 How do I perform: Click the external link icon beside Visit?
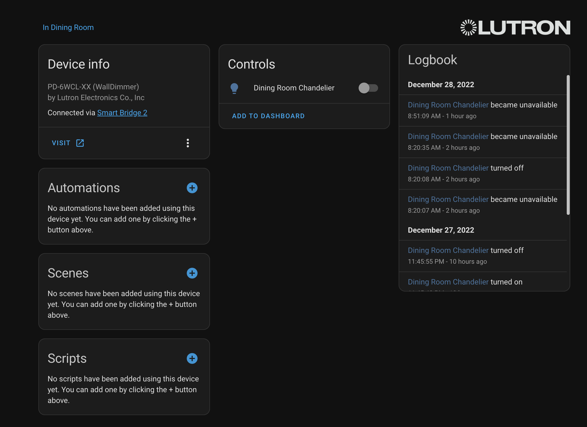(80, 143)
